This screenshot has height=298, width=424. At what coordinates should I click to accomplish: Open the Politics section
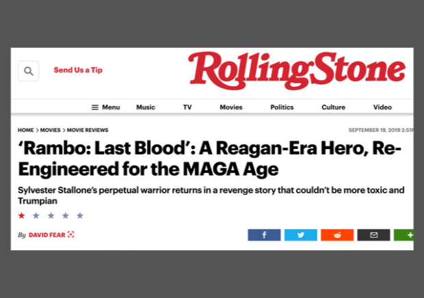pyautogui.click(x=282, y=107)
